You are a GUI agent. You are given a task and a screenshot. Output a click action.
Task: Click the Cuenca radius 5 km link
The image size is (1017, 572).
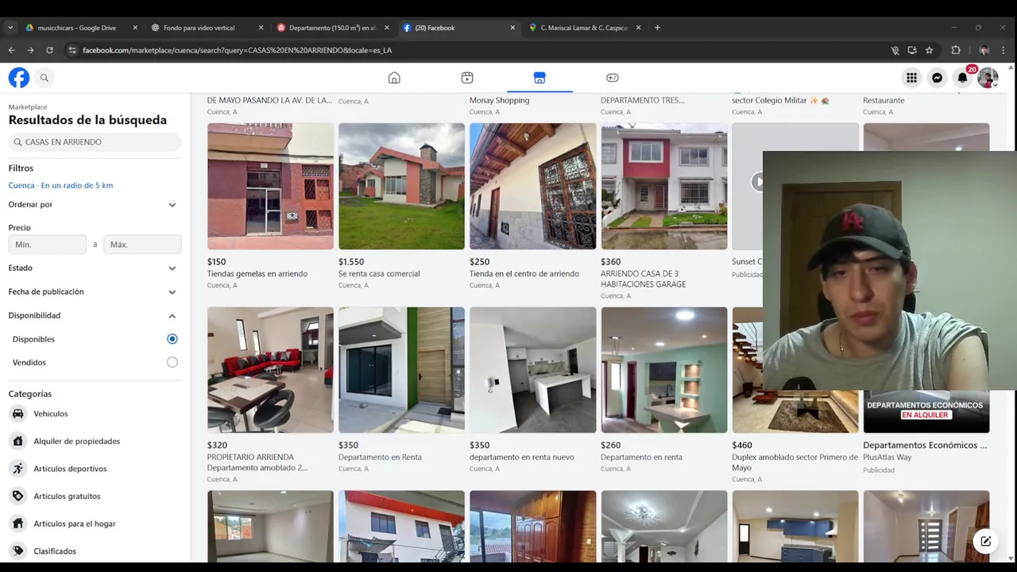point(60,185)
